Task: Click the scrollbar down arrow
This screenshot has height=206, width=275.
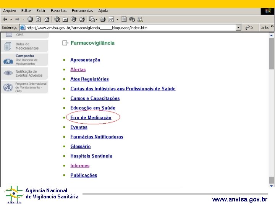Action: pos(271,186)
